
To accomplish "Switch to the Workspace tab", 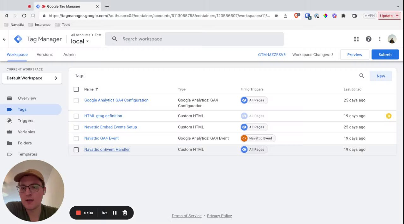I will (17, 55).
